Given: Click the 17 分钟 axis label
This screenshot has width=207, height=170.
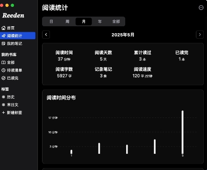Looking at the screenshot, I should 53,118.
